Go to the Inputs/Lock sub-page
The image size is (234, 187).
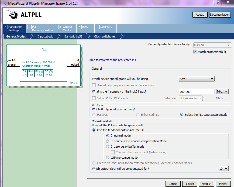pos(45,36)
